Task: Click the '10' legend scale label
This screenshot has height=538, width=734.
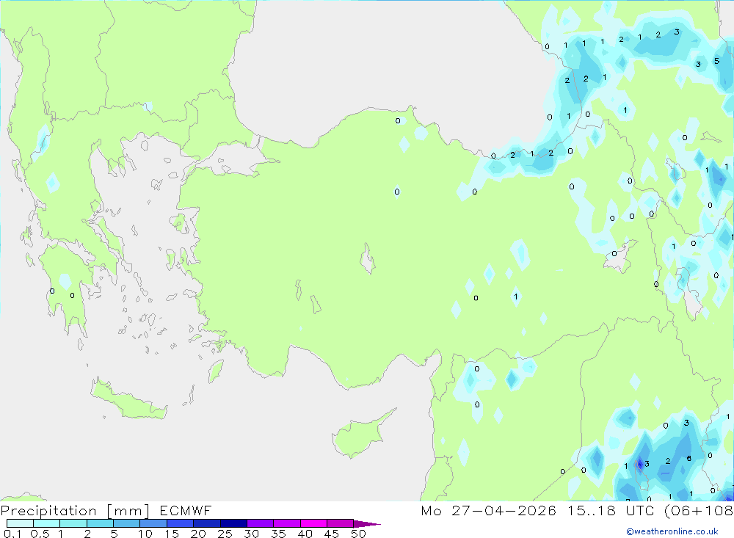Action: click(x=145, y=534)
